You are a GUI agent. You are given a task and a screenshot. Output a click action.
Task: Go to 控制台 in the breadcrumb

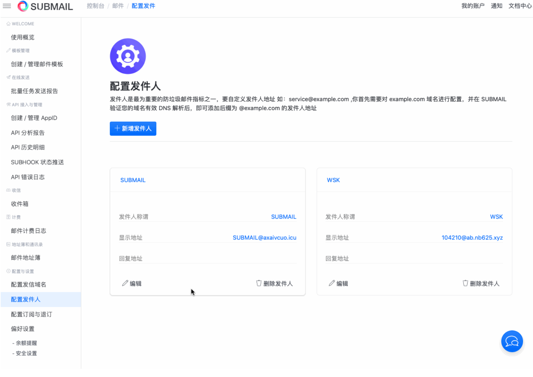pos(95,6)
